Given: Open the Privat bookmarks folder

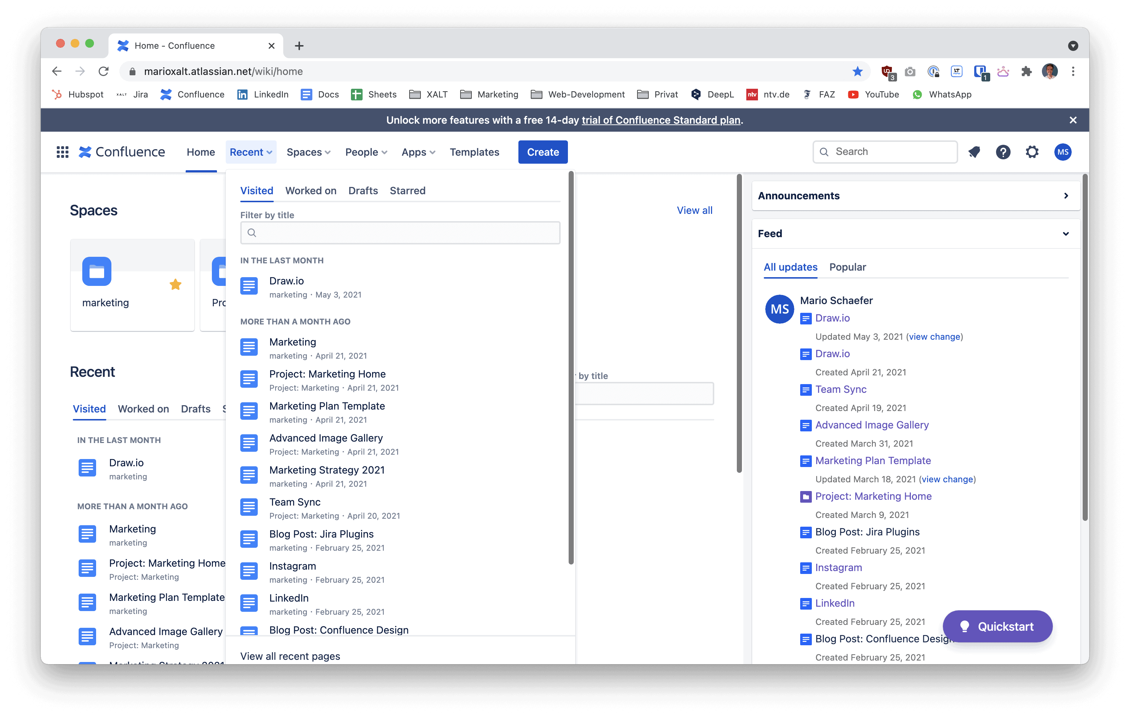Looking at the screenshot, I should (x=657, y=94).
